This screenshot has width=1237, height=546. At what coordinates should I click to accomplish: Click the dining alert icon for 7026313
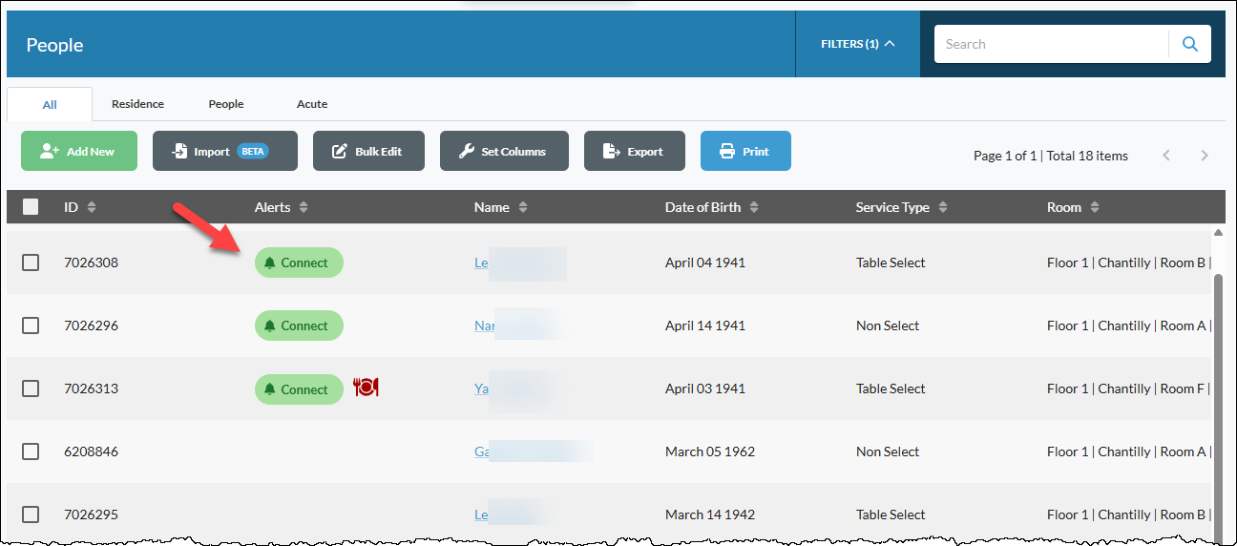[367, 388]
